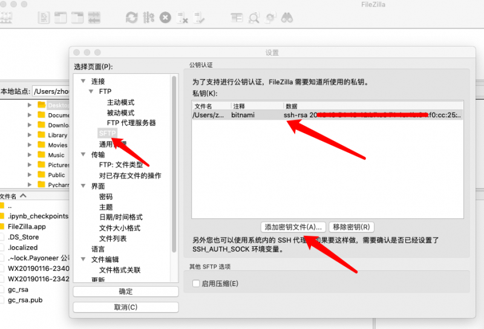
Task: Select the Movies folder icon
Action: coord(41,145)
